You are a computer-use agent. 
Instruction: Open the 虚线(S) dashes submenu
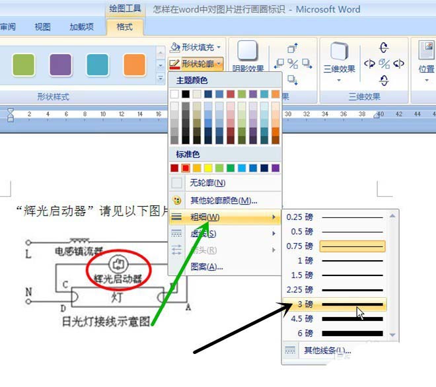(225, 234)
